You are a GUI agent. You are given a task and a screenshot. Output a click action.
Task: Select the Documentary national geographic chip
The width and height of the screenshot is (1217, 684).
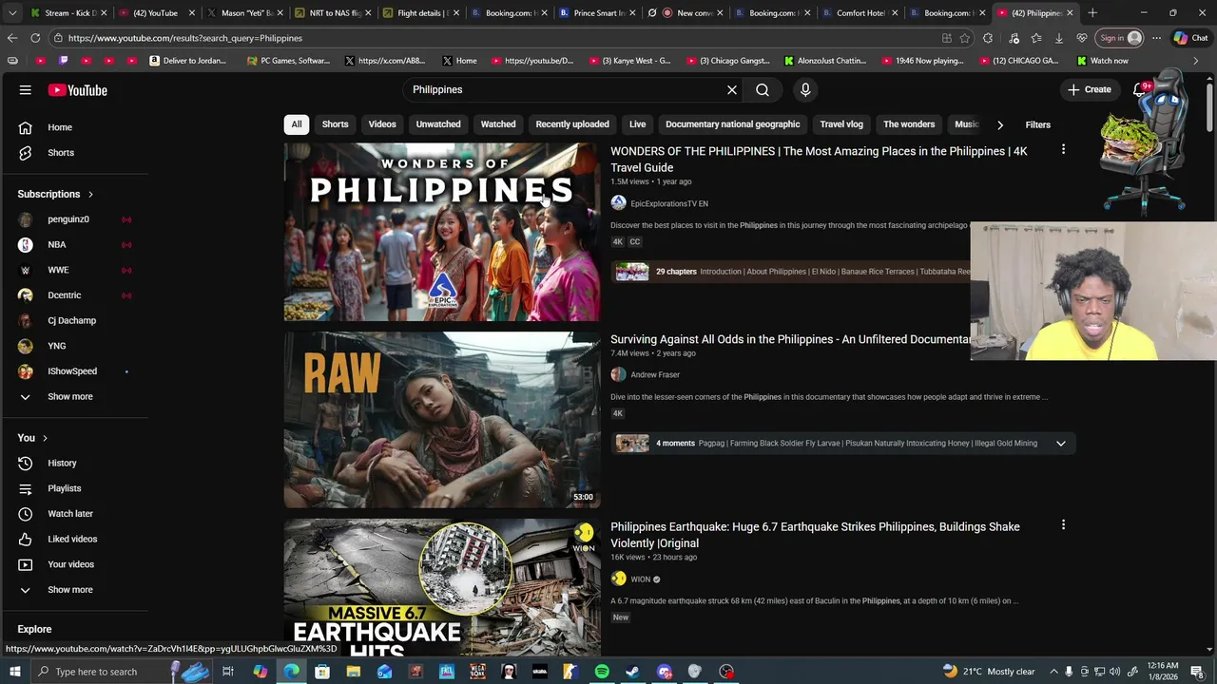click(x=733, y=124)
